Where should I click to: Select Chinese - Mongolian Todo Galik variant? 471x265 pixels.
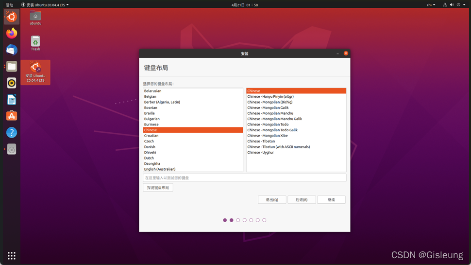pyautogui.click(x=296, y=130)
